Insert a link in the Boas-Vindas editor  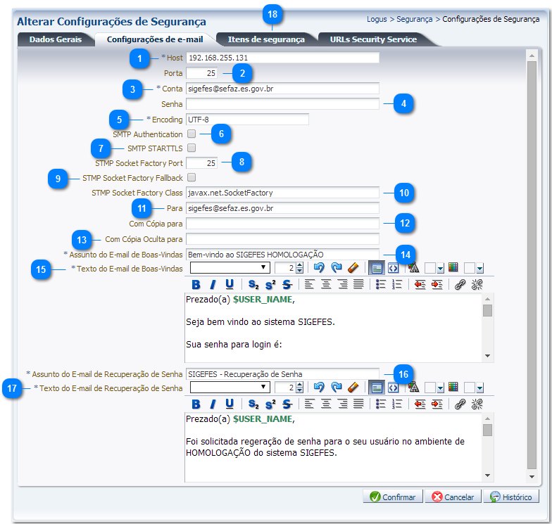pyautogui.click(x=460, y=285)
